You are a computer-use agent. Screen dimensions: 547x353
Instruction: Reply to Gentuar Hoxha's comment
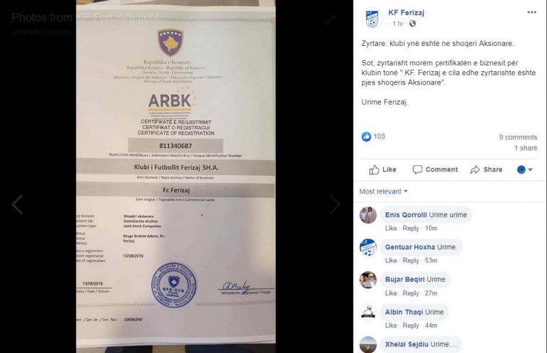(411, 260)
